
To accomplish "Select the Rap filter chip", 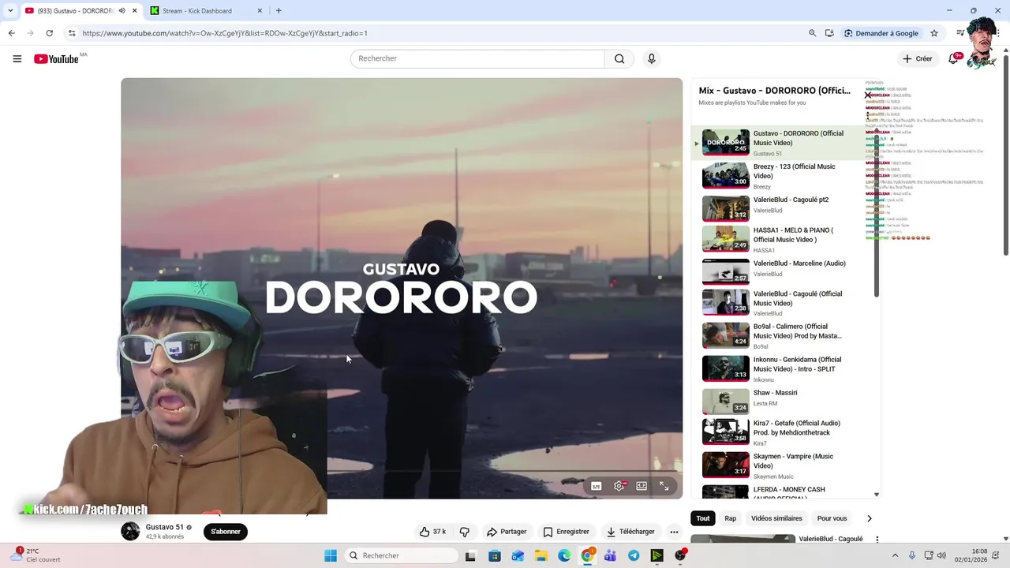I will [x=731, y=518].
